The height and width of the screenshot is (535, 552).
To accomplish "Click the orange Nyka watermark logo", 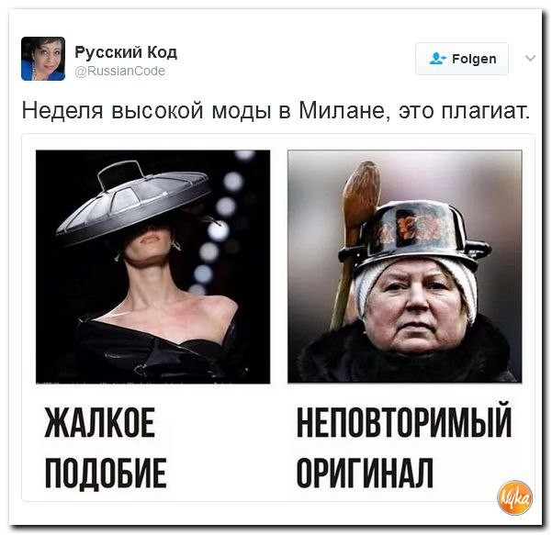I will pyautogui.click(x=514, y=497).
